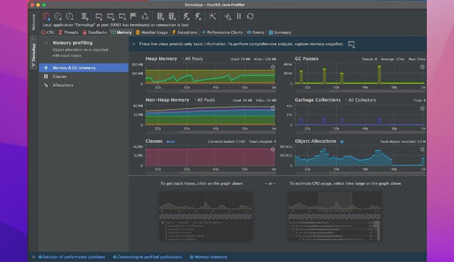Image resolution: width=454 pixels, height=262 pixels.
Task: Click the pause button in the toolbar
Action: click(x=238, y=17)
